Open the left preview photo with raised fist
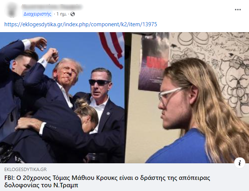The height and width of the screenshot is (191, 249). point(62,98)
